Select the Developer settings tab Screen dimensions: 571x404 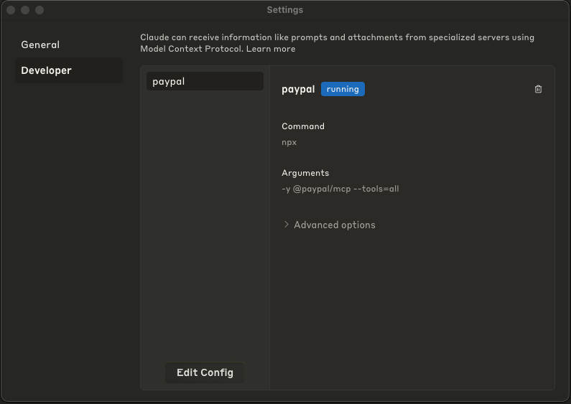point(69,70)
